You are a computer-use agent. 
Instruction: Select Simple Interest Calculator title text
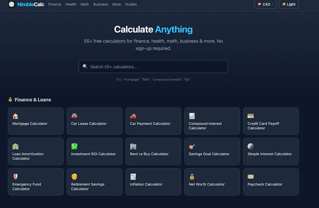[270, 154]
